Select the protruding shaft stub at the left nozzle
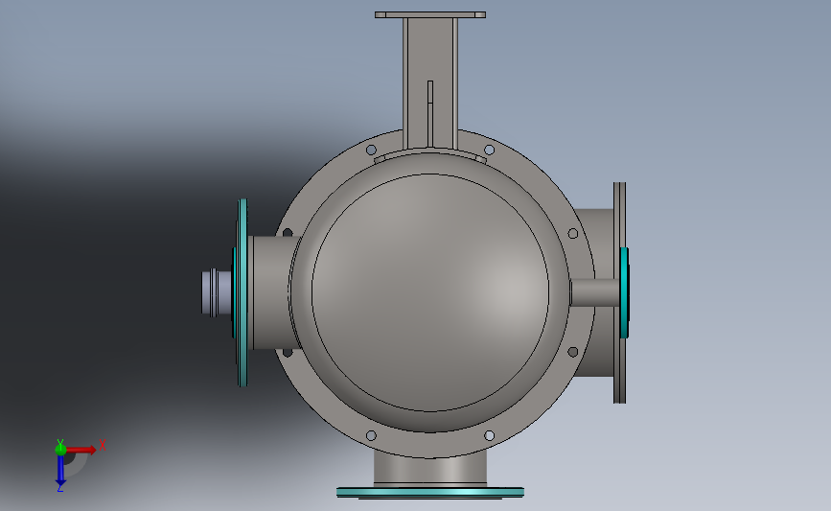The image size is (831, 511). (x=217, y=292)
